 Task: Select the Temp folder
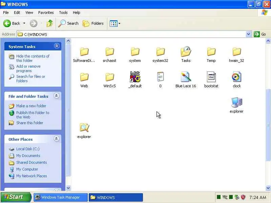(211, 55)
